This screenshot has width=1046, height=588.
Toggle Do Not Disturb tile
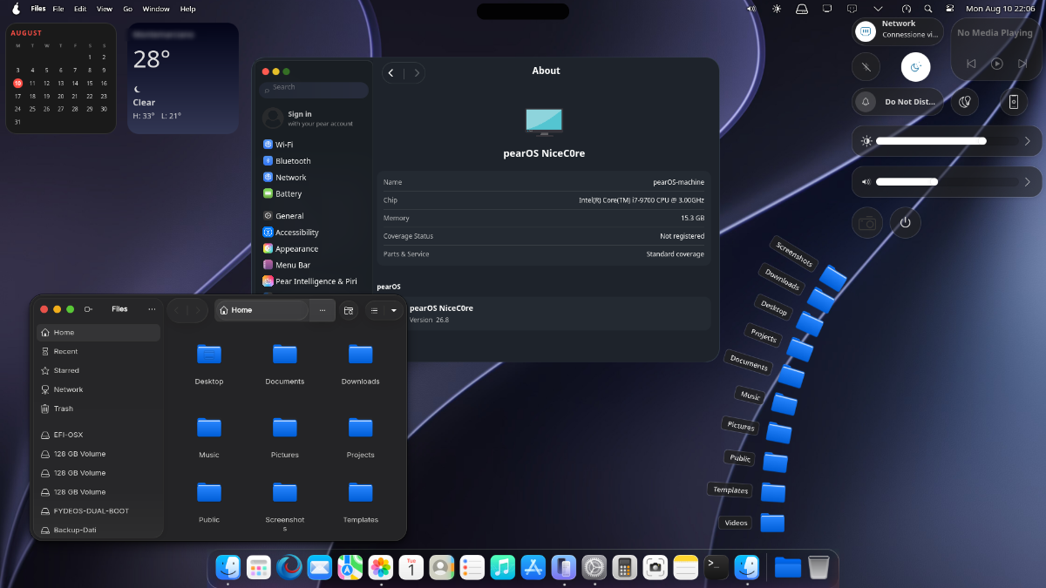coord(898,102)
